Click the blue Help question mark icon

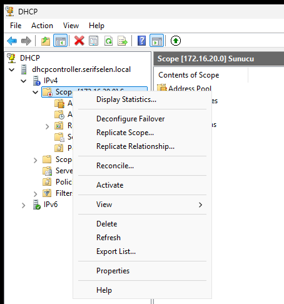point(141,41)
